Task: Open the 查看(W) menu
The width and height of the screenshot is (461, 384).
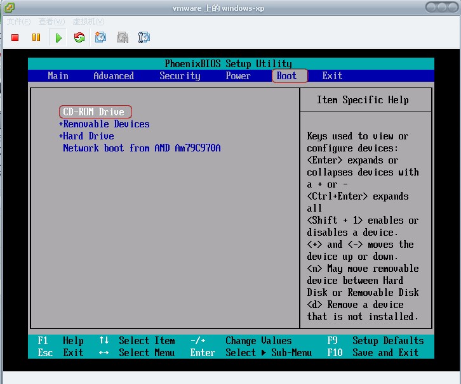Action: (51, 22)
